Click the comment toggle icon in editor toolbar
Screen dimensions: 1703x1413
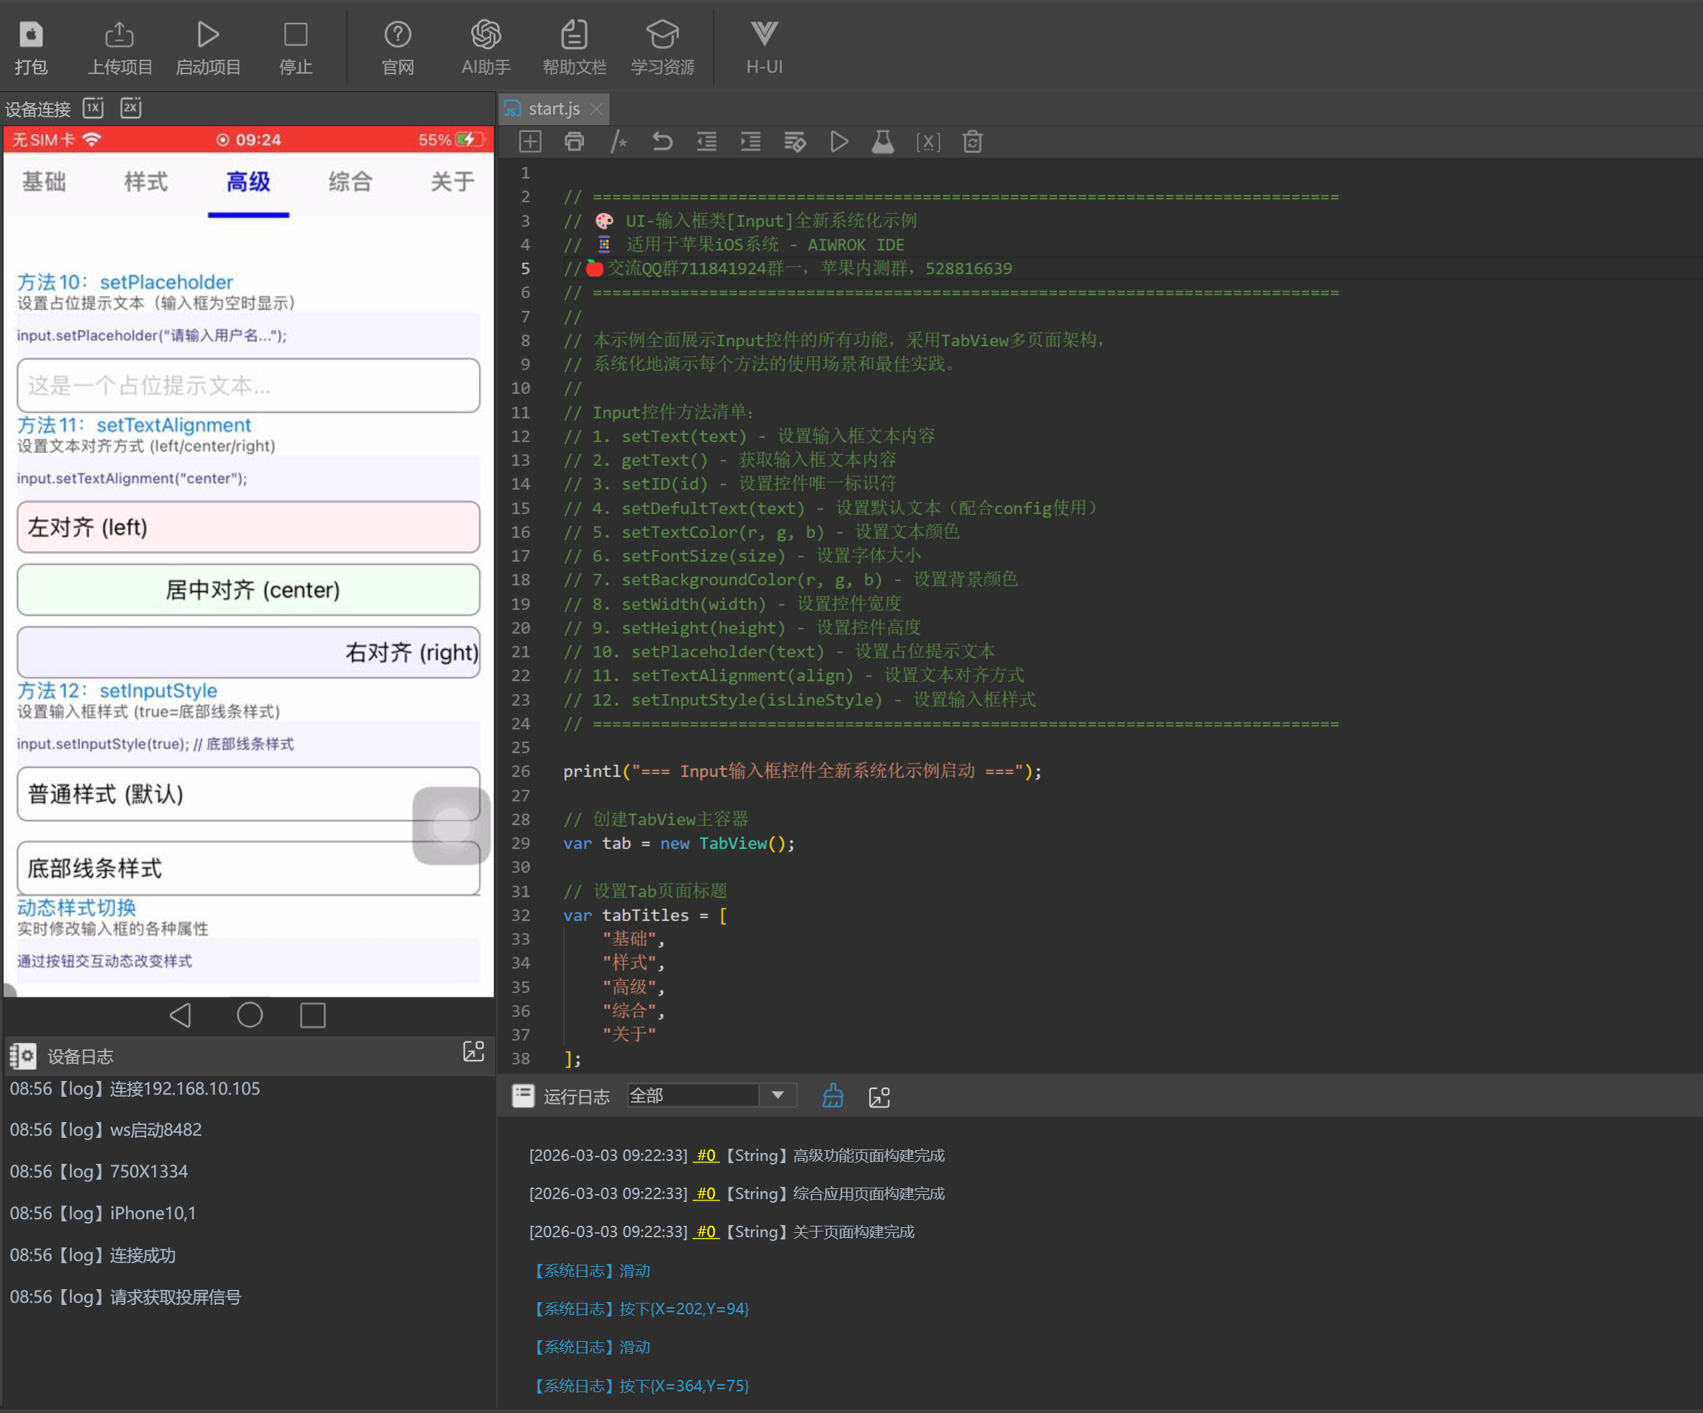(619, 142)
